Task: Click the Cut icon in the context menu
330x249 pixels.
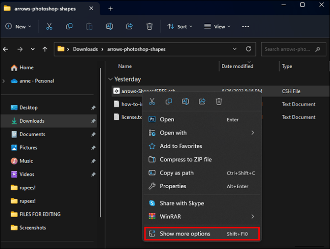Action: [x=152, y=101]
